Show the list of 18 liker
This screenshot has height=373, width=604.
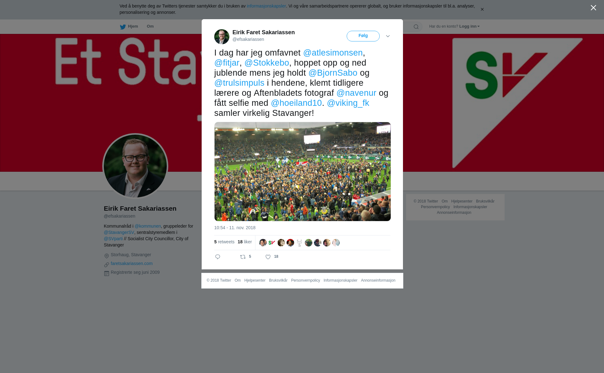click(245, 242)
